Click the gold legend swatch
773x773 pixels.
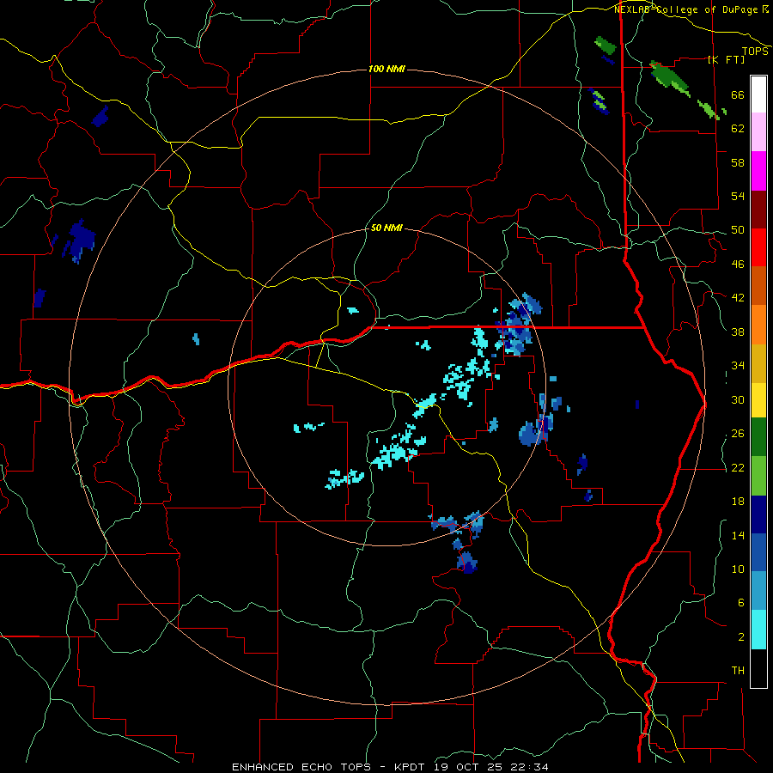pyautogui.click(x=758, y=363)
